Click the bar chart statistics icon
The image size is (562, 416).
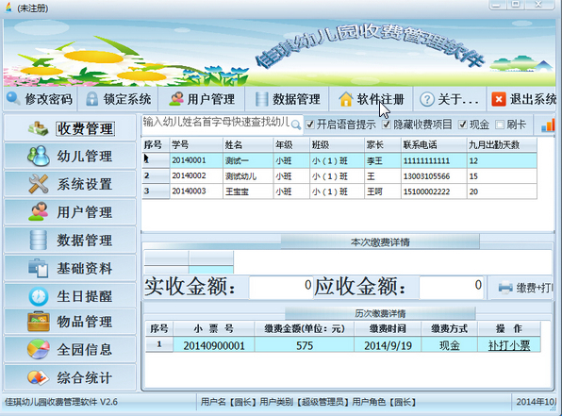tap(548, 125)
